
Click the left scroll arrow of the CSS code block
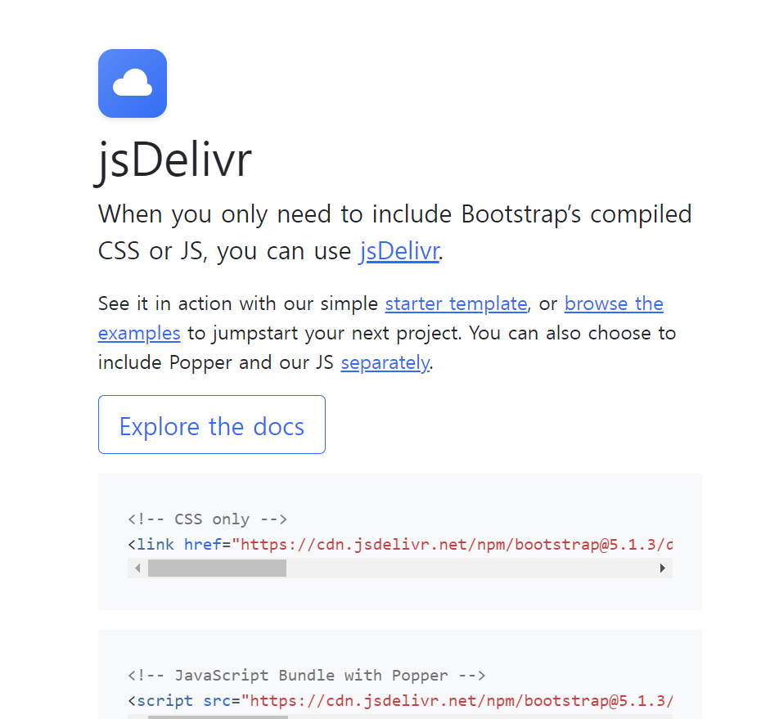[x=137, y=568]
